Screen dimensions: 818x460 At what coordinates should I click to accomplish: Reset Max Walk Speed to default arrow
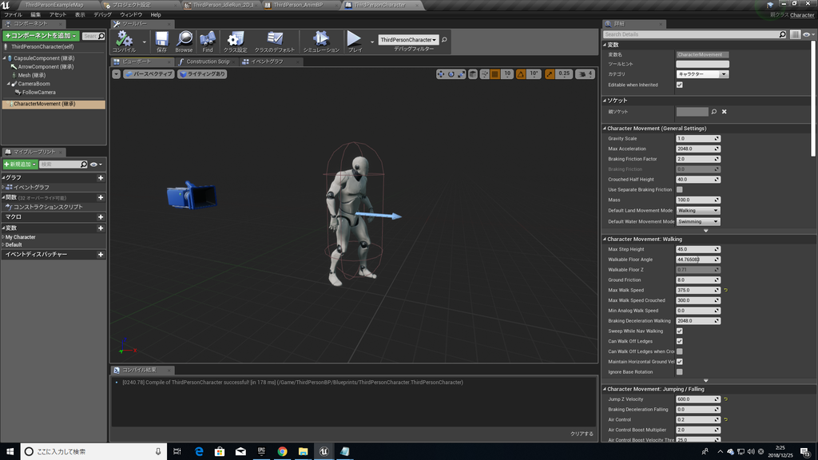pos(726,290)
